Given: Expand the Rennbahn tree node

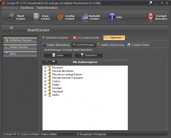Looking at the screenshot, I should (x=45, y=68).
